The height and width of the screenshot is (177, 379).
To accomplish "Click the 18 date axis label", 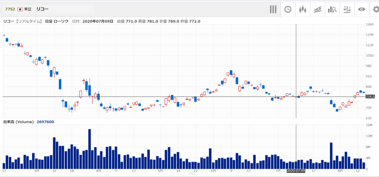I will (72, 171).
